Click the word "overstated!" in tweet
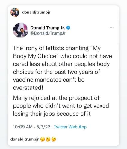The width and height of the screenshot is (127, 149). pyautogui.click(x=28, y=88)
